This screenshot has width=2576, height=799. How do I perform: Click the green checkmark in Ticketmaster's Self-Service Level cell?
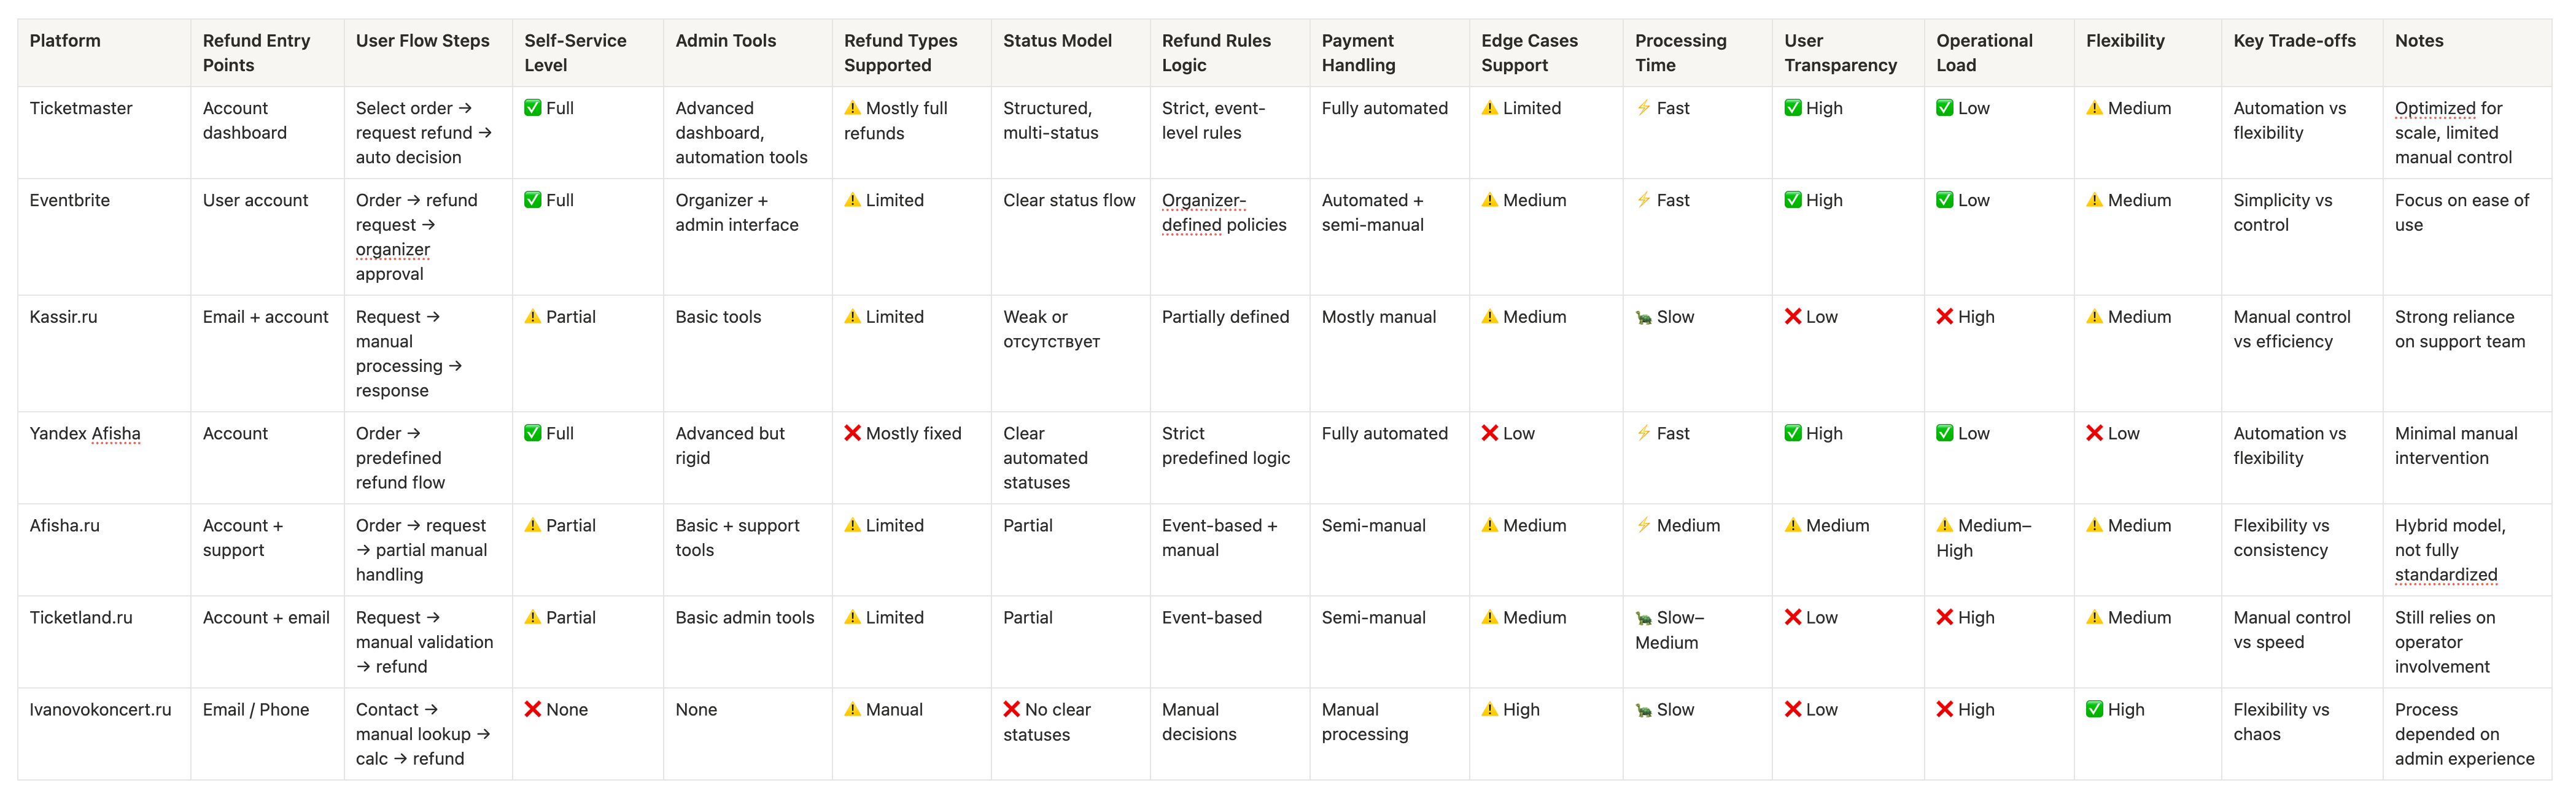(532, 108)
